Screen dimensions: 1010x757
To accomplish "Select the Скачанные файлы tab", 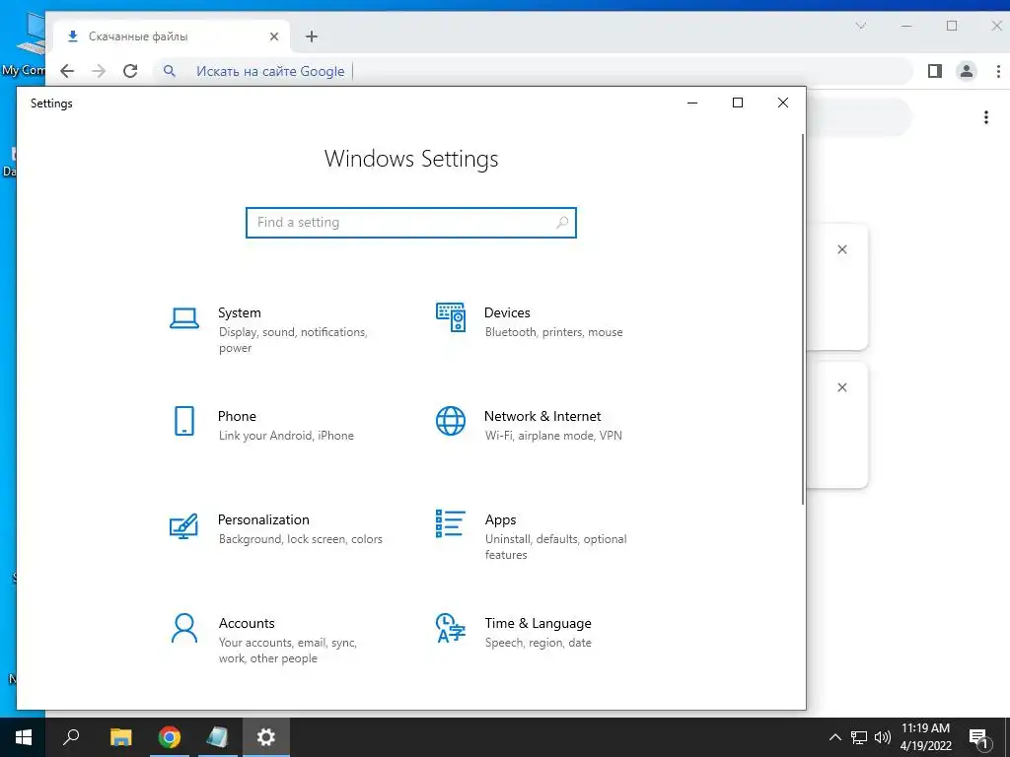I will [172, 36].
